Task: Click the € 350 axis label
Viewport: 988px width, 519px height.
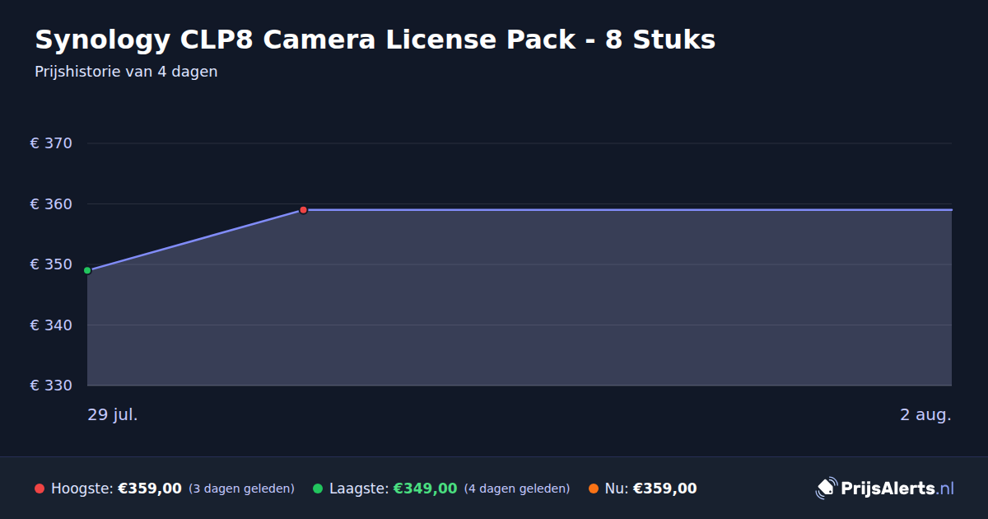Action: coord(51,264)
